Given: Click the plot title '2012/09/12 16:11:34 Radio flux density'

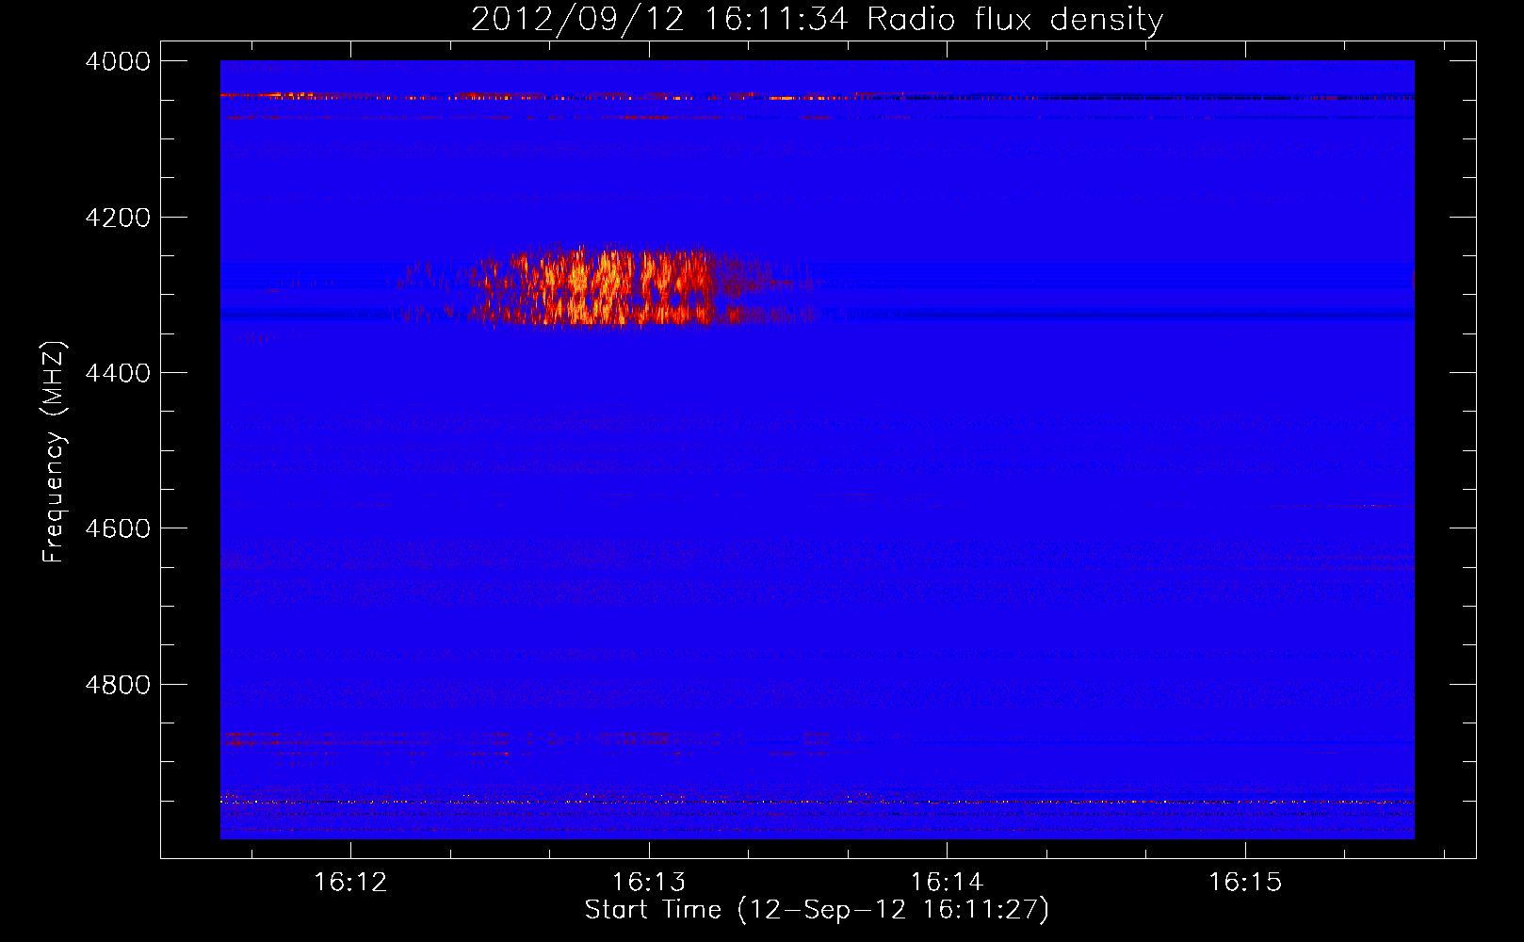Looking at the screenshot, I should pos(817,19).
